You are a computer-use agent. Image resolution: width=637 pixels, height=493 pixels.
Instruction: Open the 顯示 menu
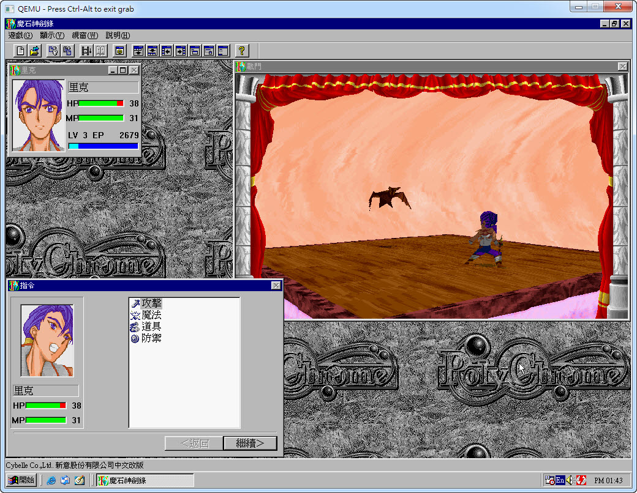coord(52,35)
